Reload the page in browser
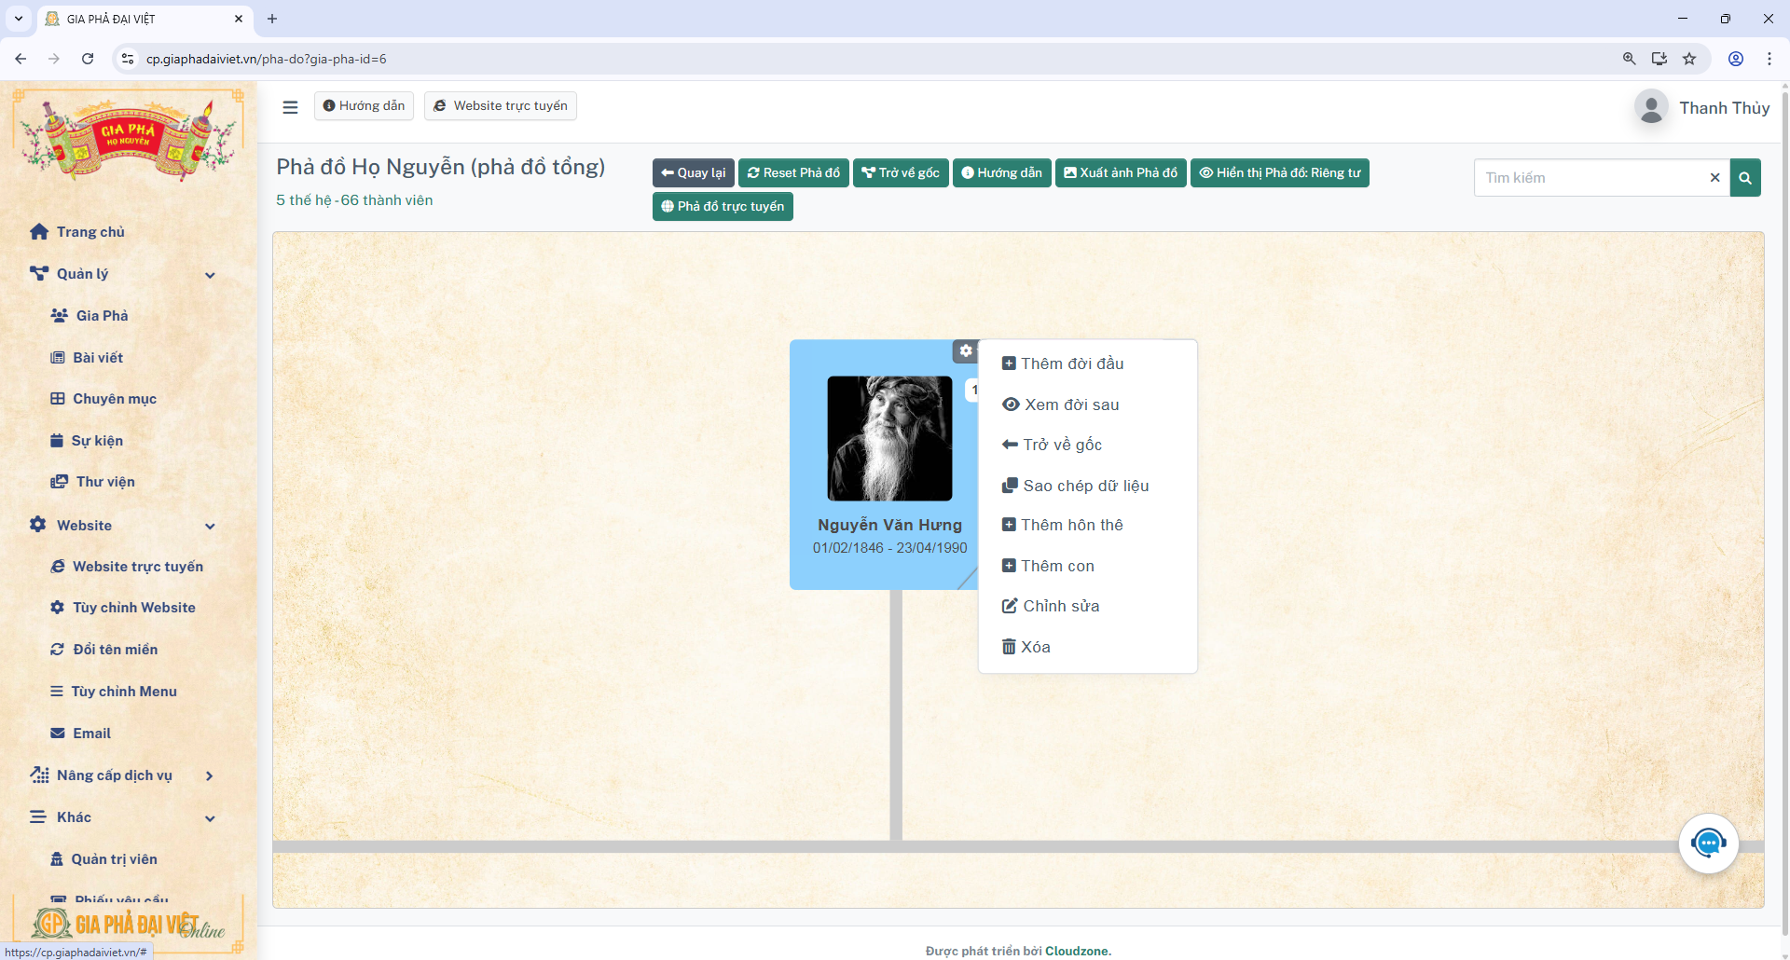 coord(88,59)
